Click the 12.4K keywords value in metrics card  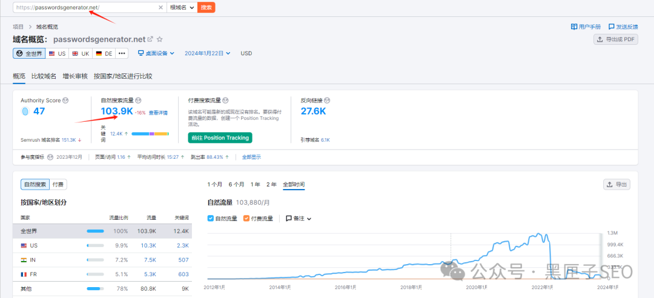point(116,134)
